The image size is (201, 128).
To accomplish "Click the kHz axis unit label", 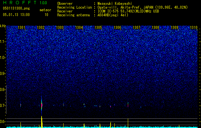I will click(3, 26).
